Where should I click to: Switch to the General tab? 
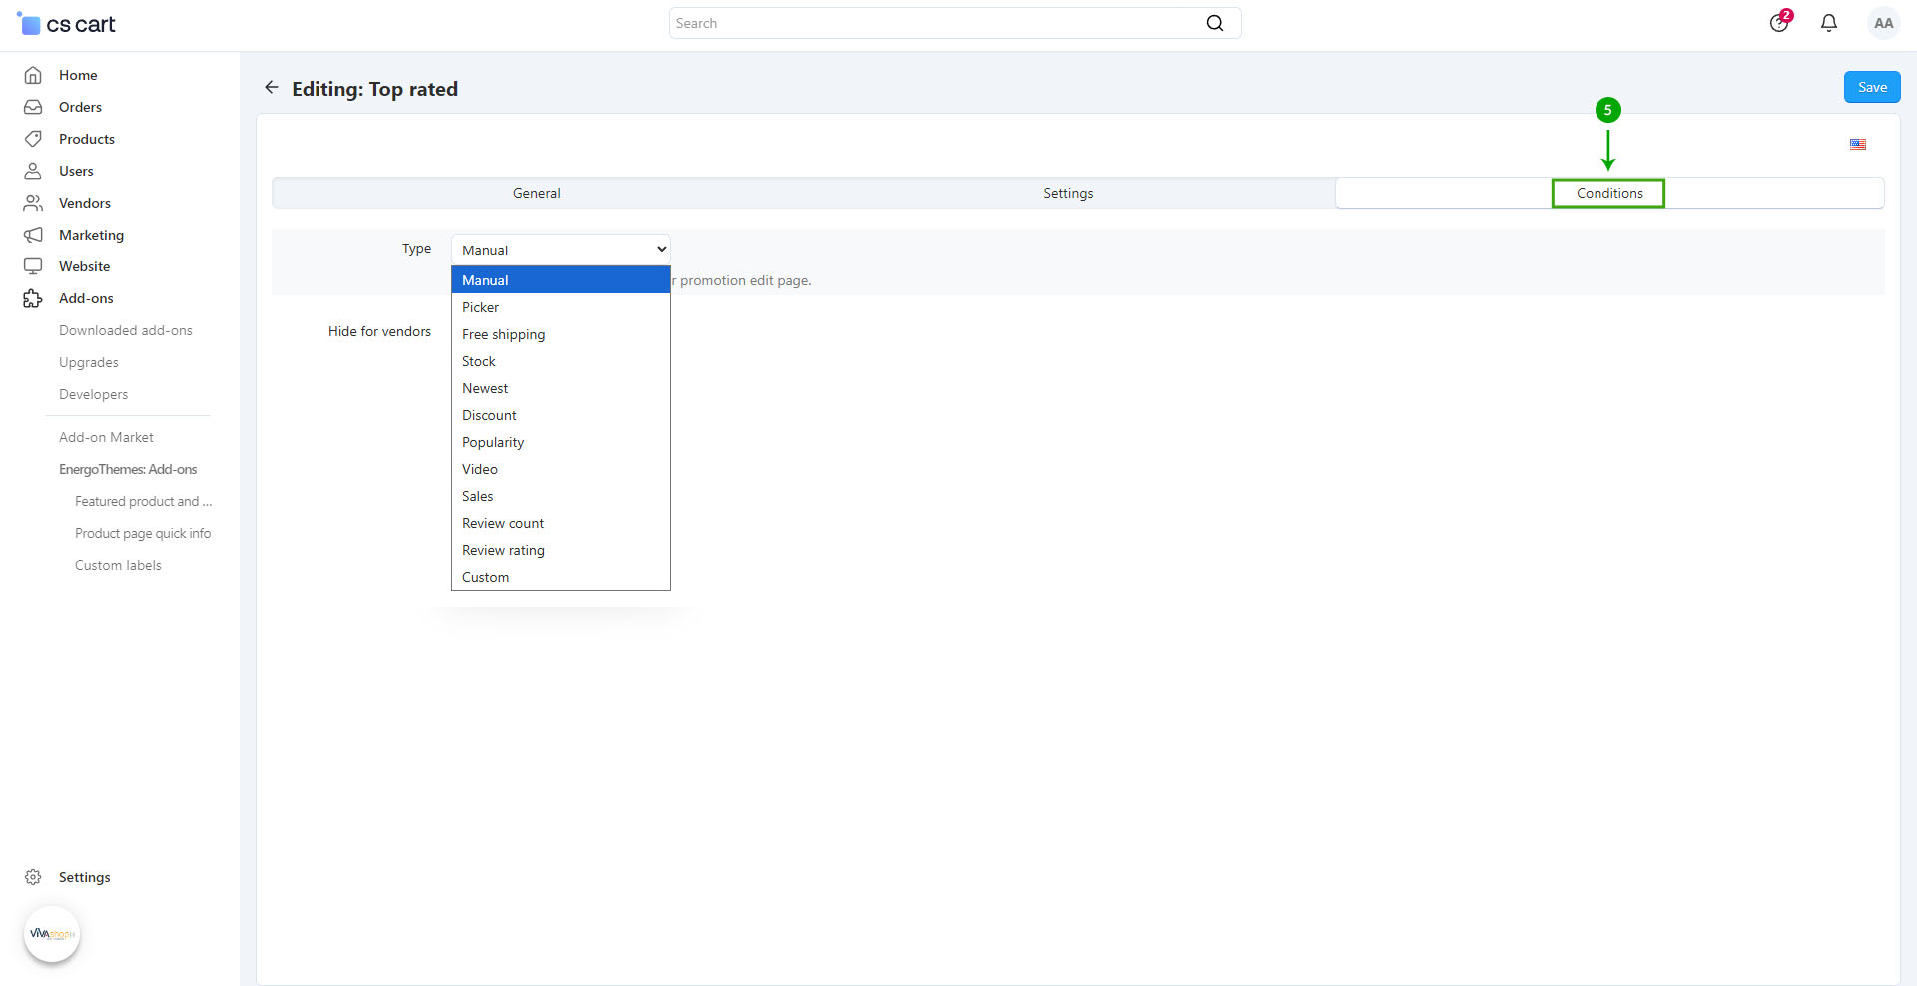(x=536, y=193)
